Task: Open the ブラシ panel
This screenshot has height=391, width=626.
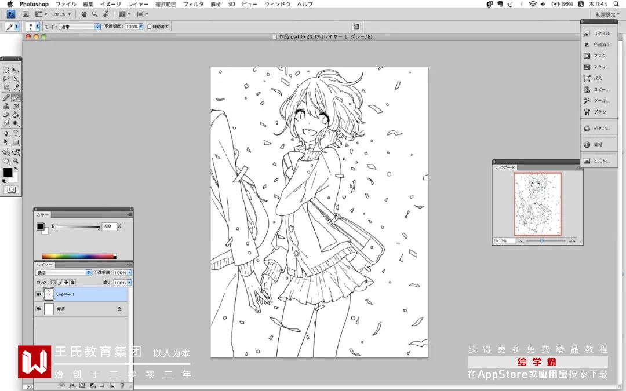Action: coord(595,112)
